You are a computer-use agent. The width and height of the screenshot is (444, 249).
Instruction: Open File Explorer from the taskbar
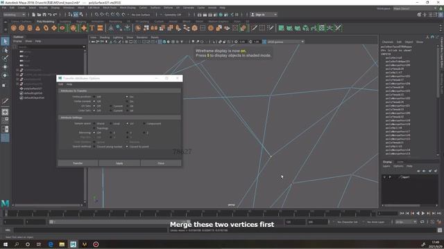(x=62, y=244)
